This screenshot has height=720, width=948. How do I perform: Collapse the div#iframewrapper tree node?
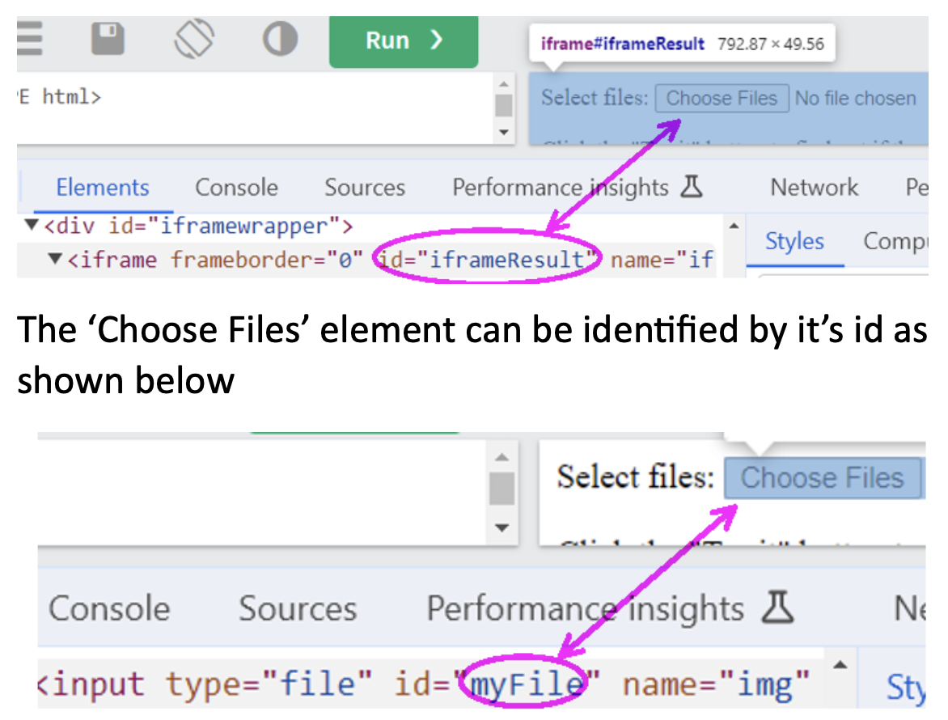point(30,226)
